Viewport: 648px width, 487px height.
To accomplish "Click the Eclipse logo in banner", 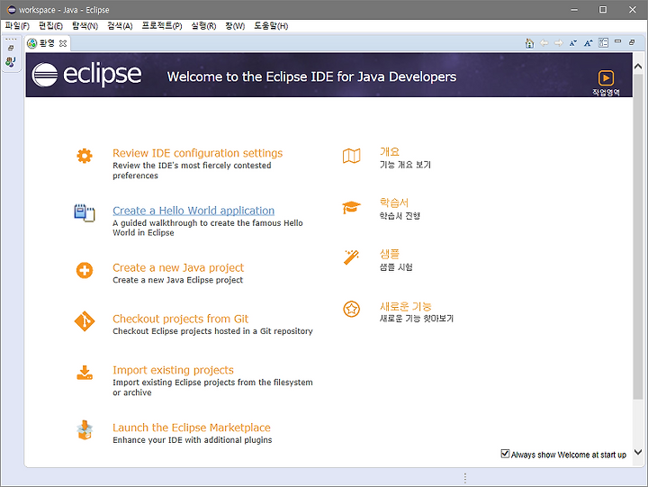I will coord(86,75).
